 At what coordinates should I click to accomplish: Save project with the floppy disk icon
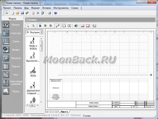[x=22, y=13]
